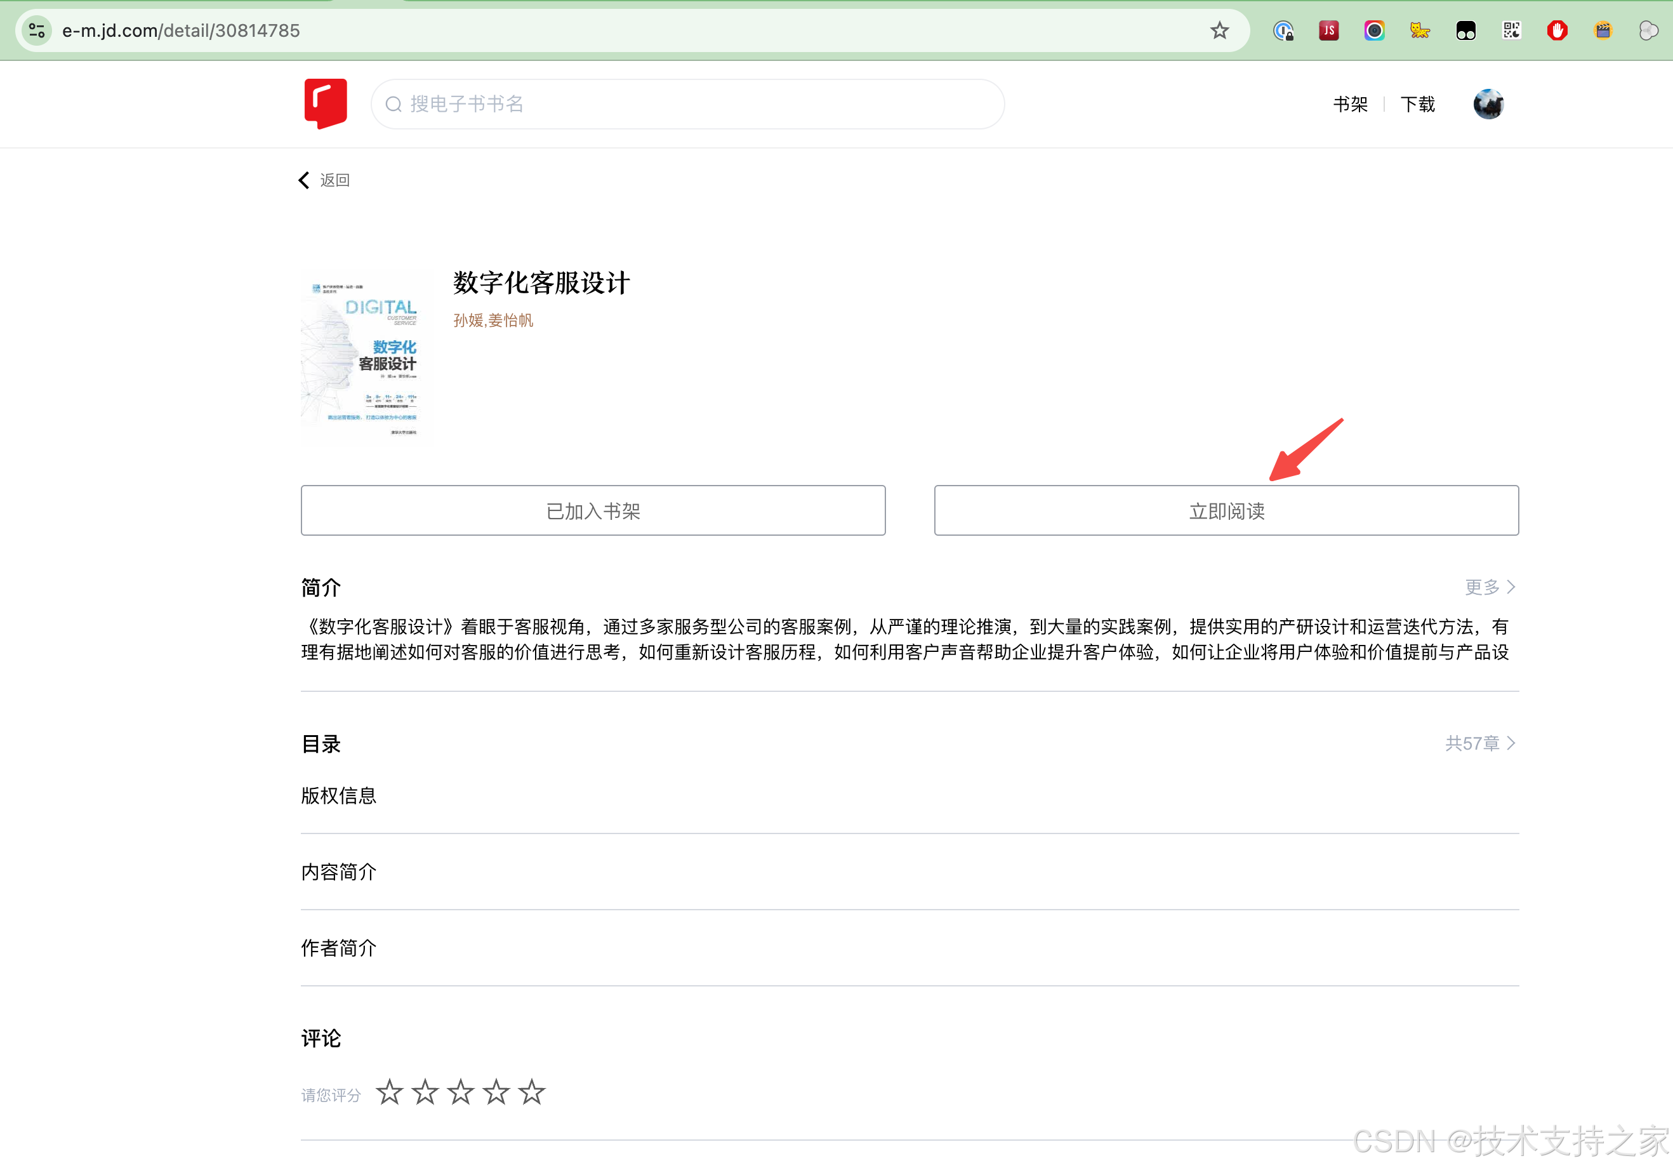Expand the chapter list via 共57章

[1479, 743]
